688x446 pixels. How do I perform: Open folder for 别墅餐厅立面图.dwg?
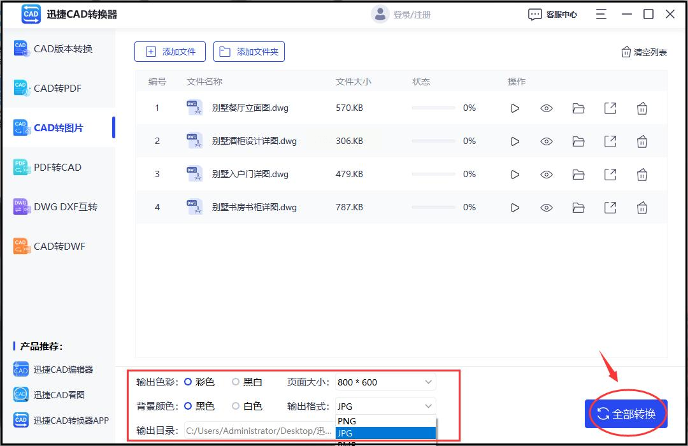[x=578, y=108]
